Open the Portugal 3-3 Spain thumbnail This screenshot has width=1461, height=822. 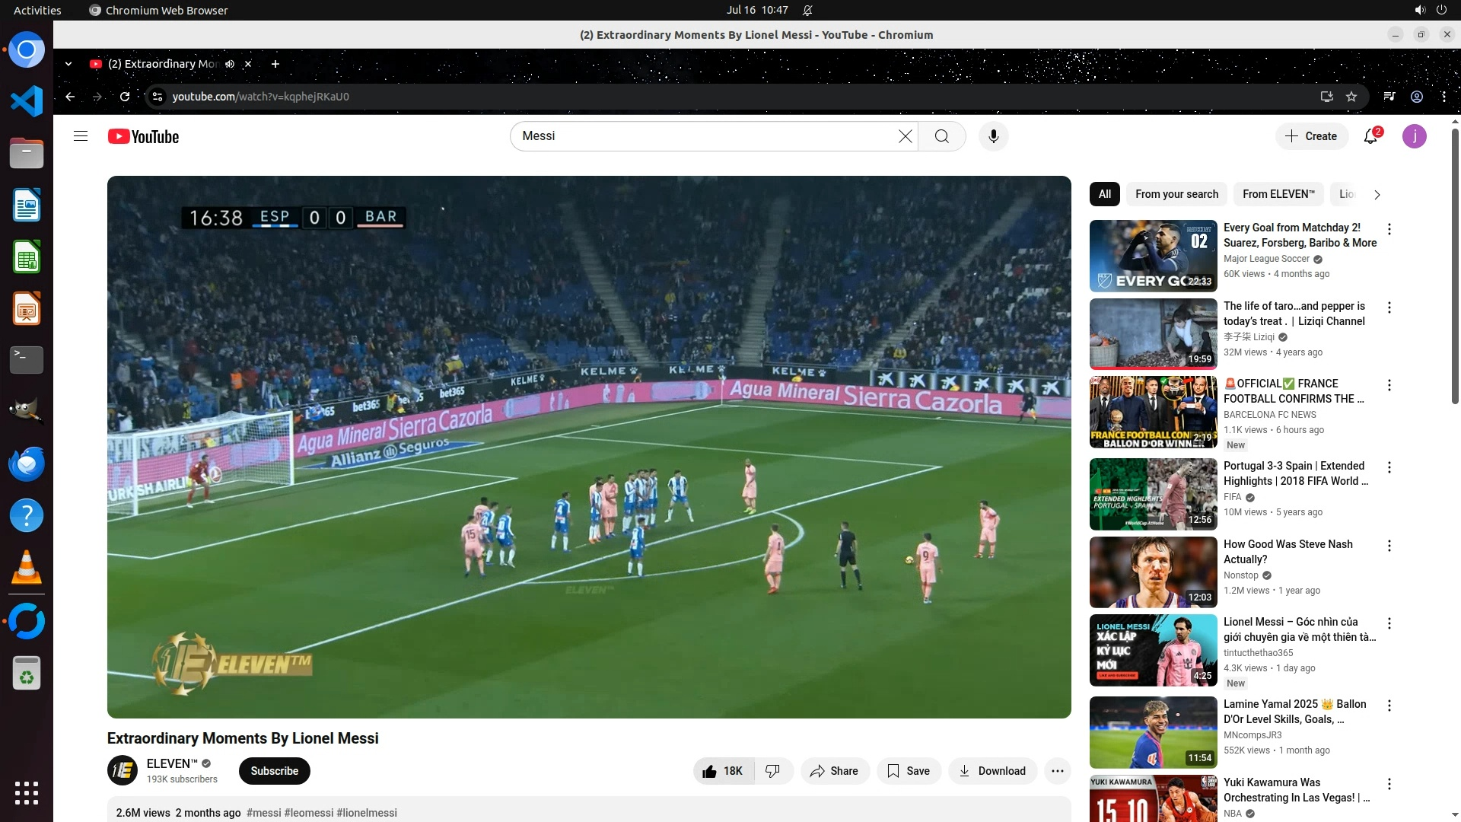[x=1153, y=495]
